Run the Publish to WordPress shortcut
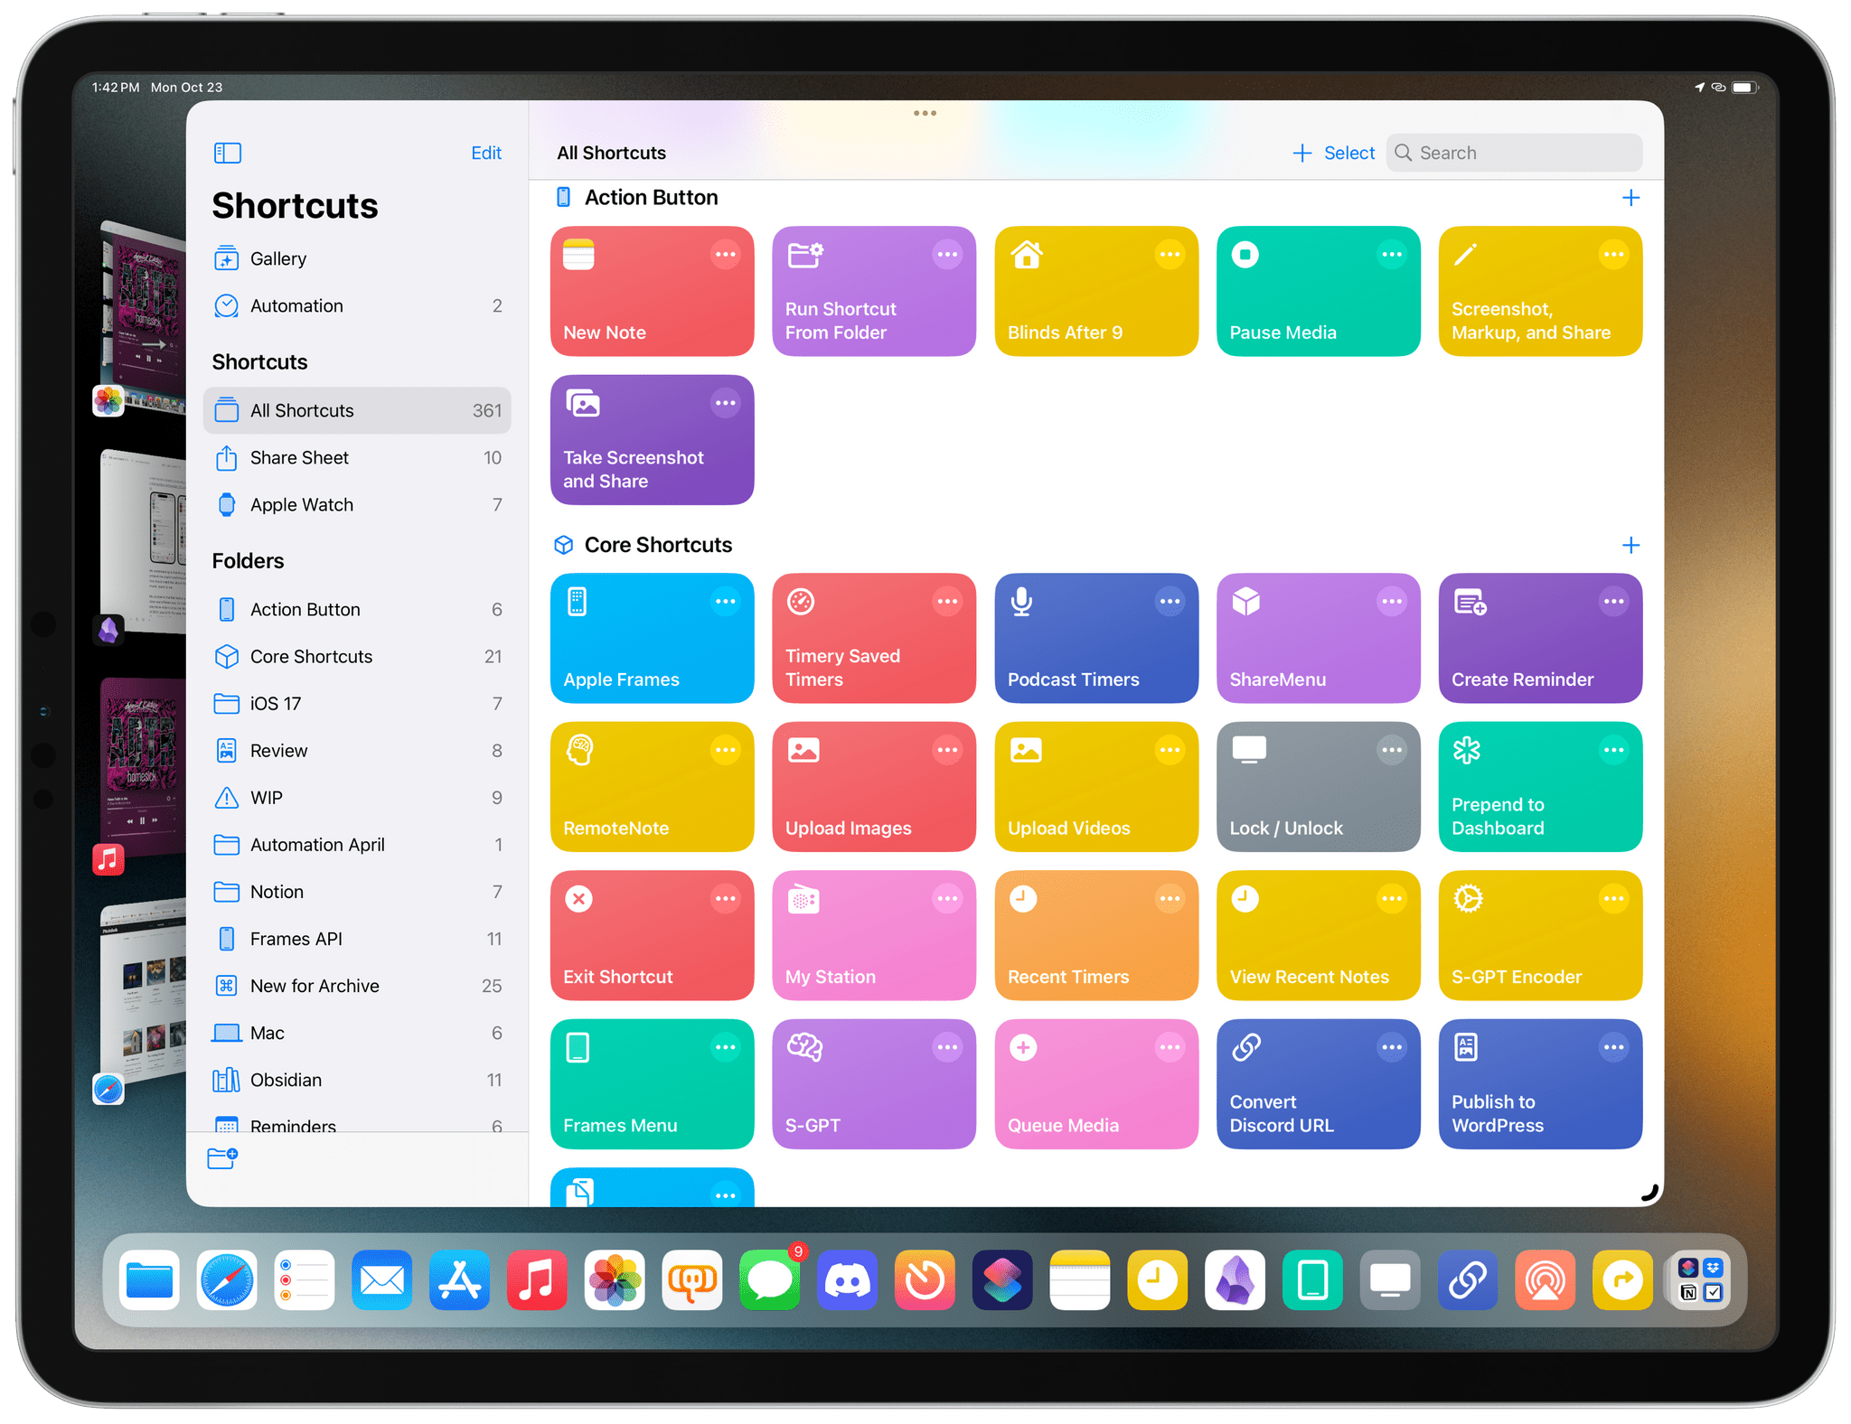The width and height of the screenshot is (1851, 1424). coord(1540,1084)
